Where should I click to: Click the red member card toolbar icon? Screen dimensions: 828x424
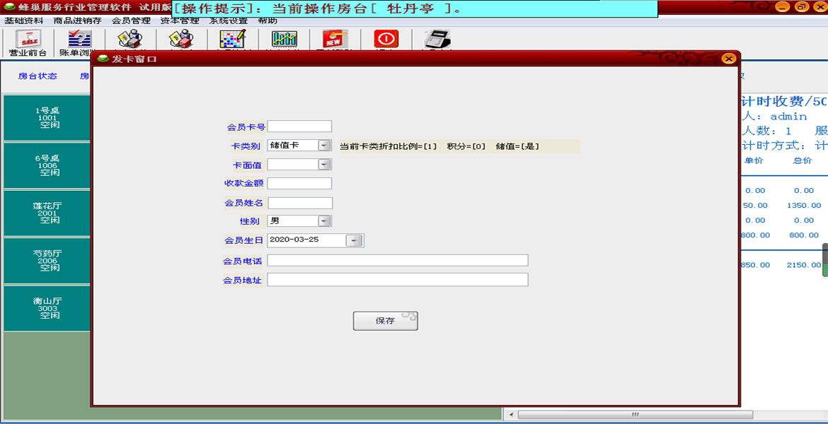181,39
